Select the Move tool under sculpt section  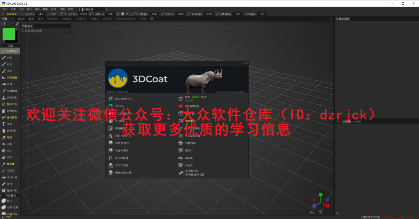pyautogui.click(x=10, y=200)
